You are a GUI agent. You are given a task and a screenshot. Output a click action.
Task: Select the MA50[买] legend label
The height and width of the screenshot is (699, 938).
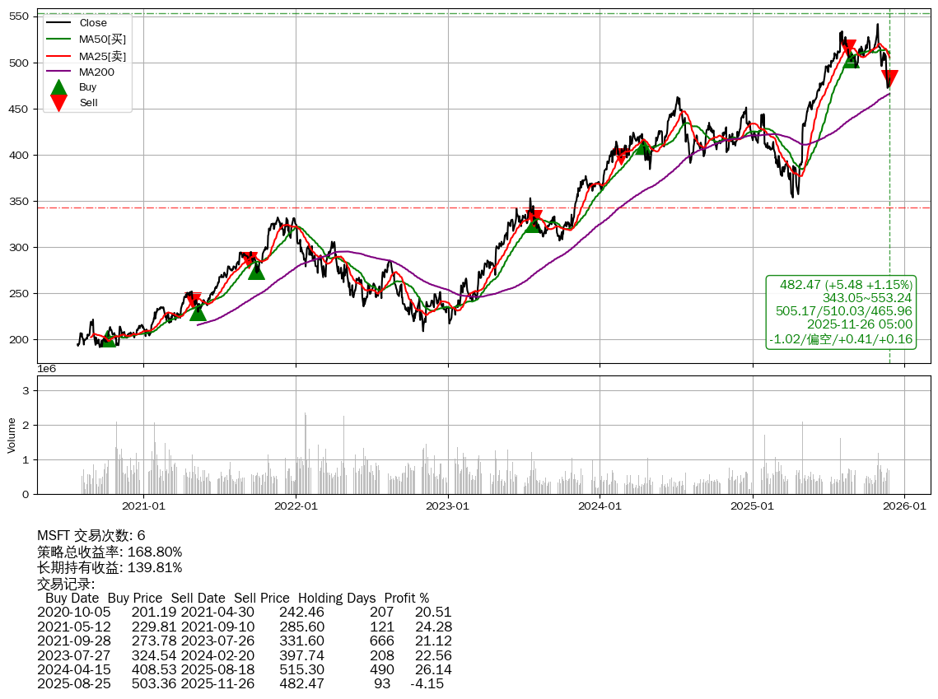102,39
